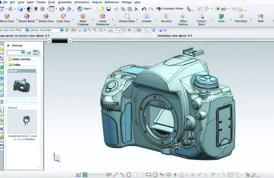Viewport: 274px width, 178px height.
Task: Draw a rectangle from sketch toolbar
Action: pos(148,174)
